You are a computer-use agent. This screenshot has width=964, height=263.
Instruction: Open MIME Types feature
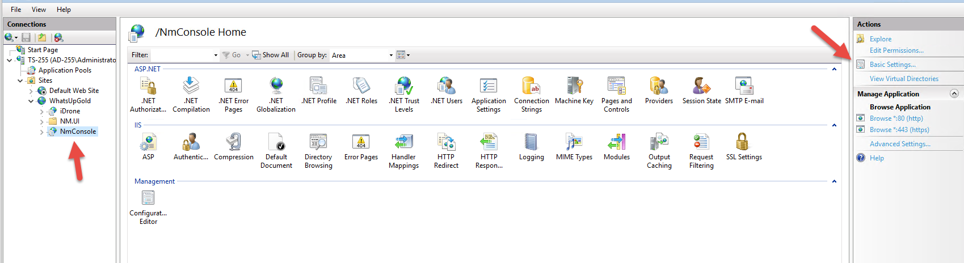[574, 147]
